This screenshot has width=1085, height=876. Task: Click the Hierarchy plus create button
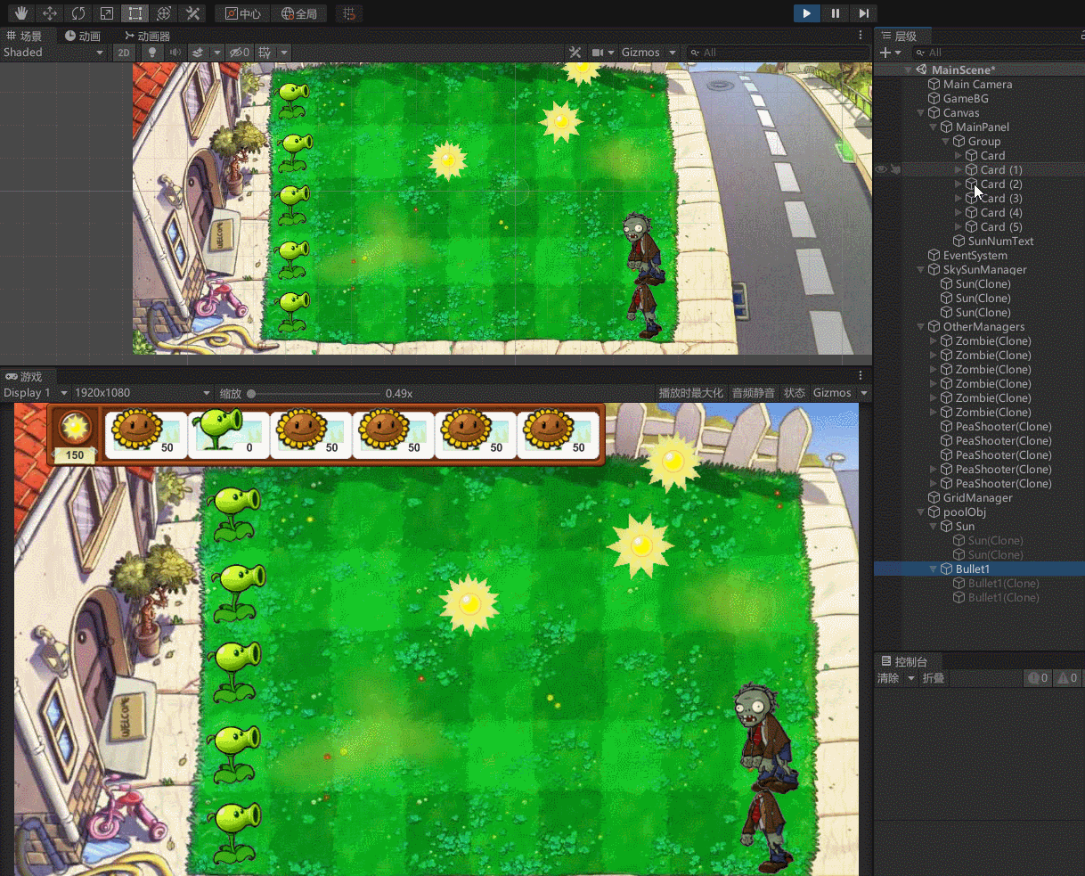point(885,53)
